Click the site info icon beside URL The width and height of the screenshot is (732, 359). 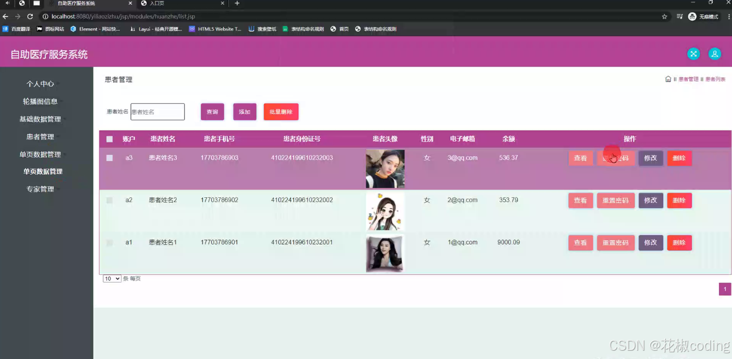click(45, 17)
